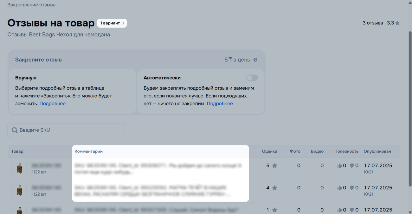Screen dimensions: 412x214
Task: Click thumbs-down in the 5-star review row
Action: [x=352, y=165]
